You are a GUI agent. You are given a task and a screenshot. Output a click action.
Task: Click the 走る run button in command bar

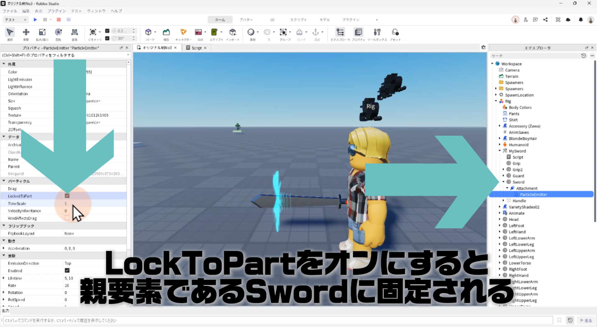(x=586, y=320)
